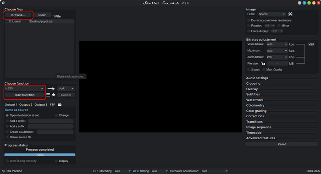The image size is (321, 174).
Task: Open the GPU decoding dropdown
Action: click(122, 171)
